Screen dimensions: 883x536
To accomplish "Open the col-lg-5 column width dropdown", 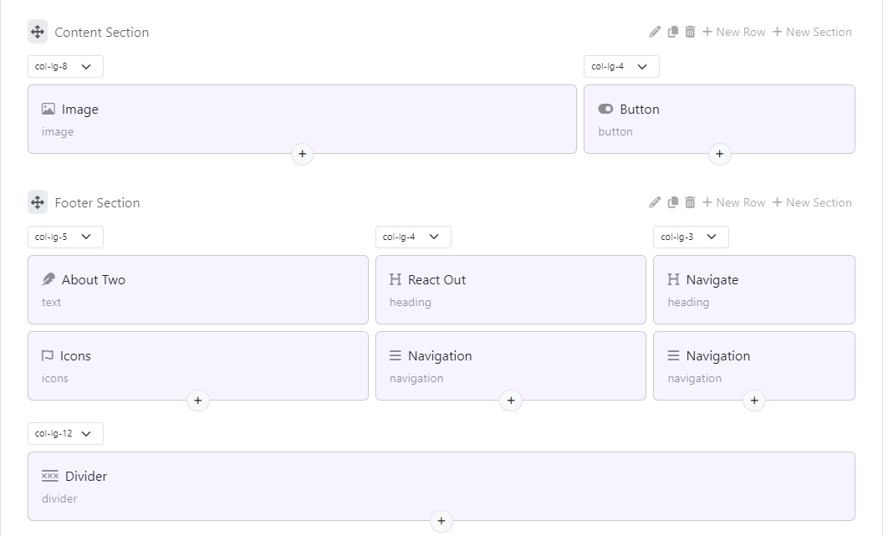I will (65, 237).
